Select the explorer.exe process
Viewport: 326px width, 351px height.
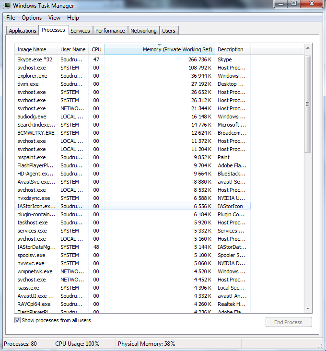click(32, 76)
